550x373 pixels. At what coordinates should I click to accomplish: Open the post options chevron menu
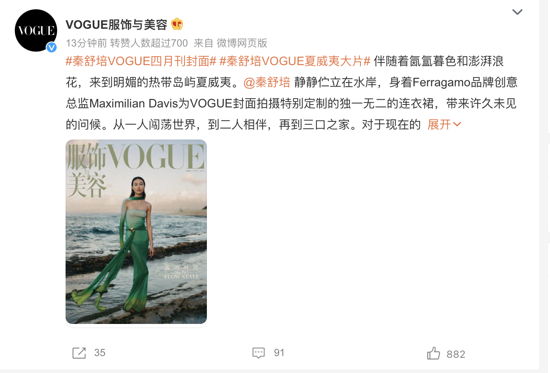pyautogui.click(x=517, y=12)
